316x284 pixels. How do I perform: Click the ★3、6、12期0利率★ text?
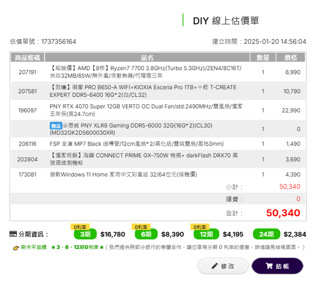[77, 247]
